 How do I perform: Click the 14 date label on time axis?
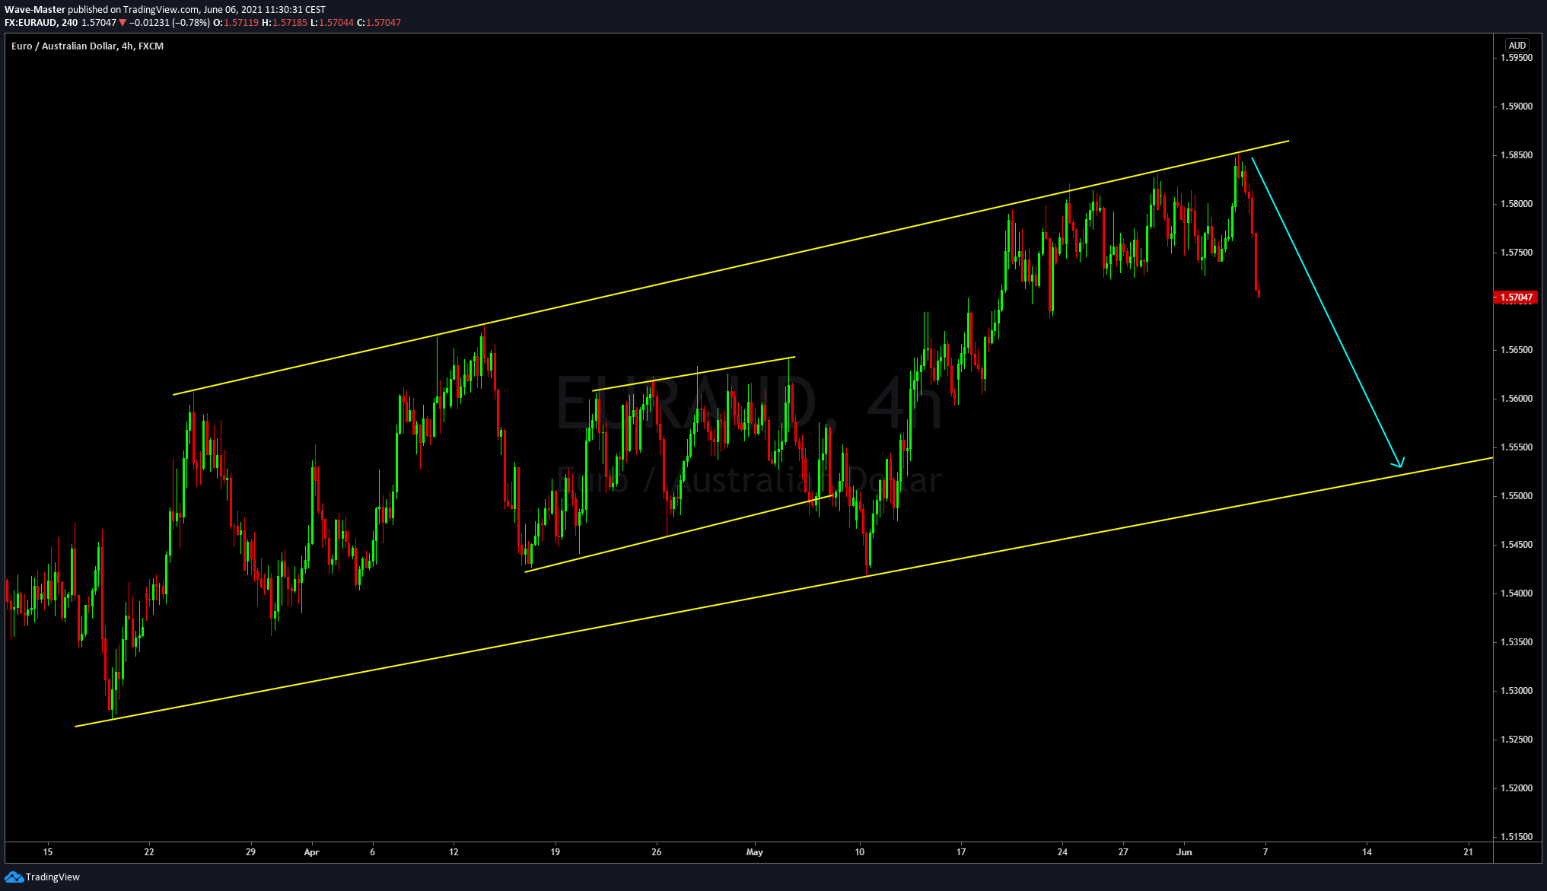(1367, 852)
